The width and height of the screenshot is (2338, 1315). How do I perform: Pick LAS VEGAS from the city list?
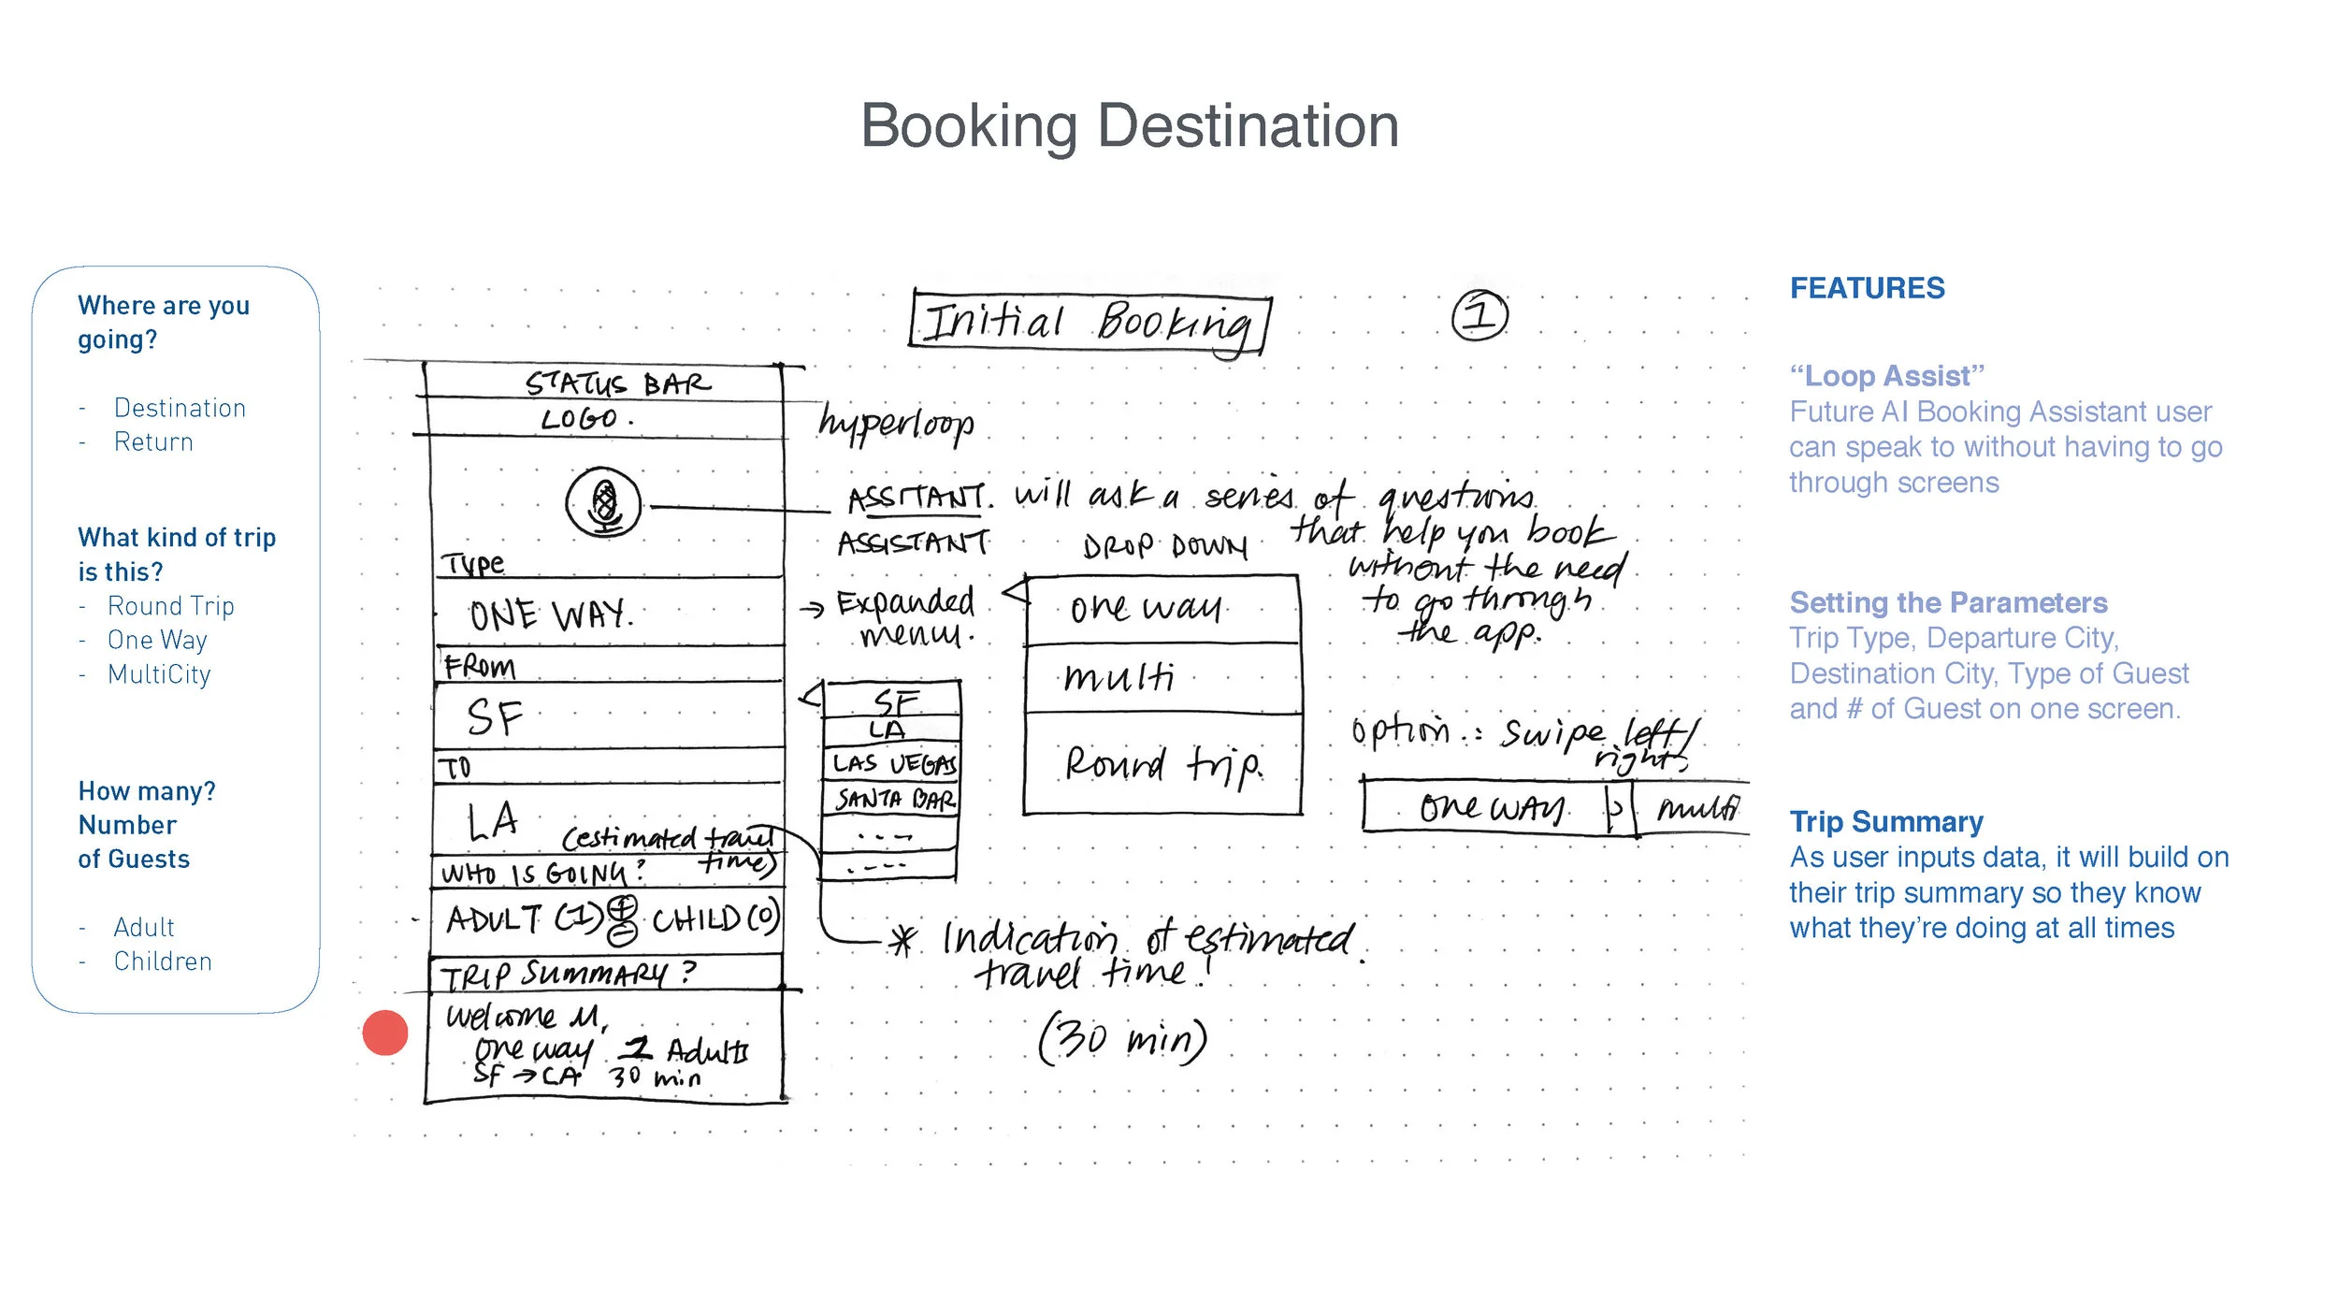coord(891,763)
